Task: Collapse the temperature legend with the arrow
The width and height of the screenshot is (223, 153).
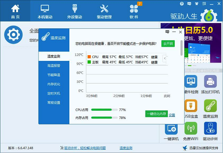Action: [165, 58]
